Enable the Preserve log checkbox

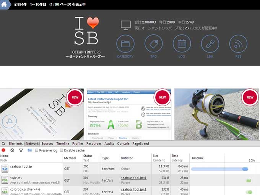tap(37, 150)
